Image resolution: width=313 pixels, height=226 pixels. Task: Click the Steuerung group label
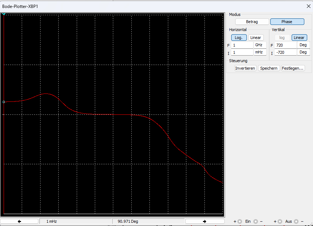(x=238, y=61)
